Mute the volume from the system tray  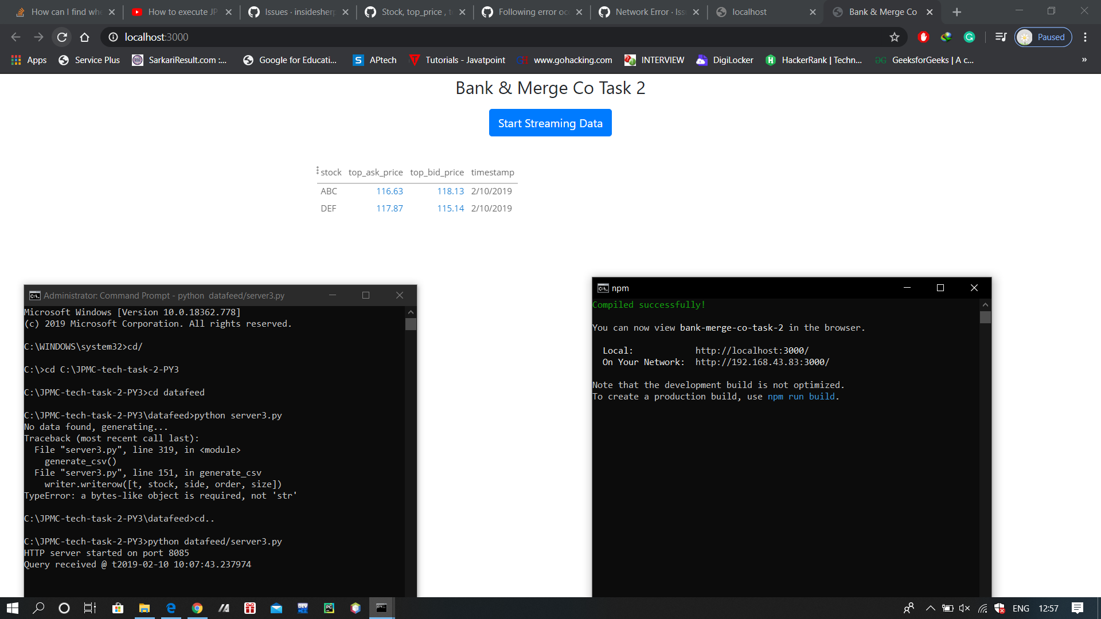964,608
